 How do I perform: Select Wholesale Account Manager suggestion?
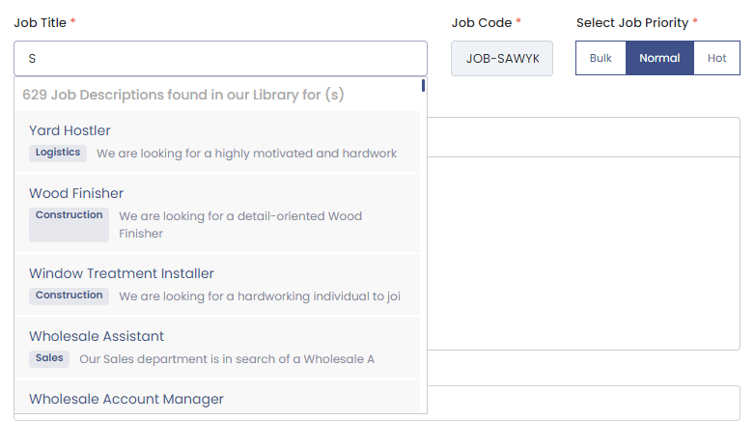point(126,399)
